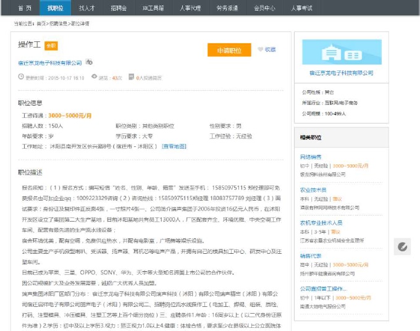The height and width of the screenshot is (331, 420).
Task: Click the floating pencil feedback button
Action: [x=403, y=246]
